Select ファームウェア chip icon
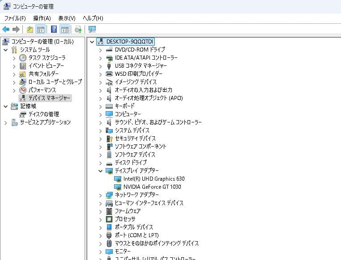Screen dimensions: 341x260 tap(109, 211)
